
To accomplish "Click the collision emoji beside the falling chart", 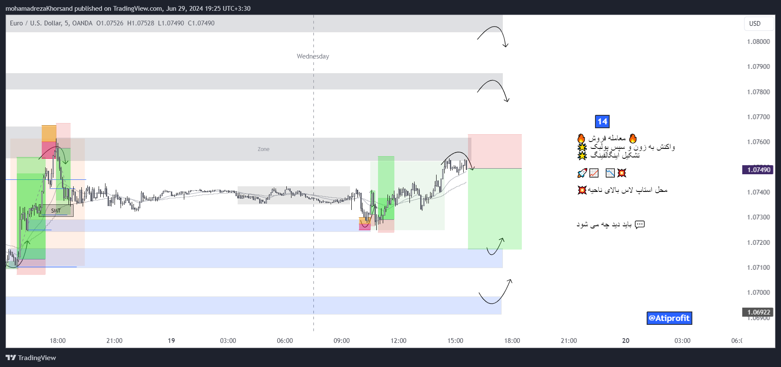I will click(622, 173).
